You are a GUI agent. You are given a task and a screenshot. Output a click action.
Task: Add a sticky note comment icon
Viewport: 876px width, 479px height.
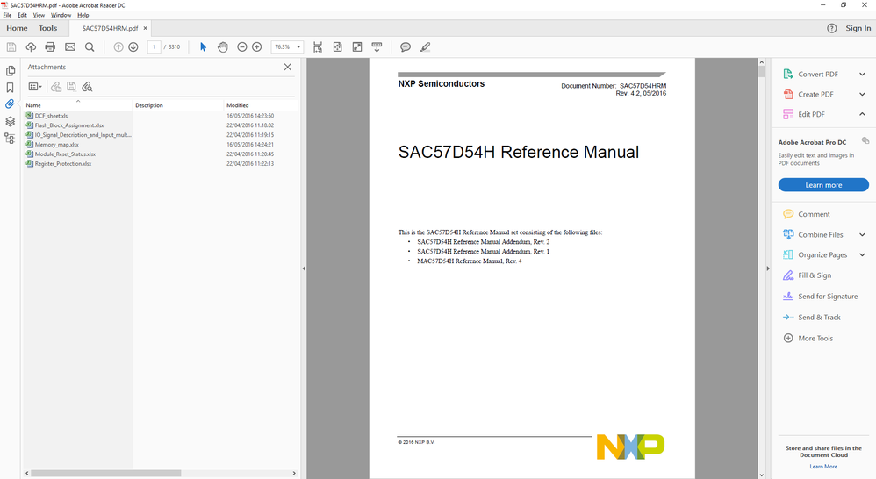[406, 47]
